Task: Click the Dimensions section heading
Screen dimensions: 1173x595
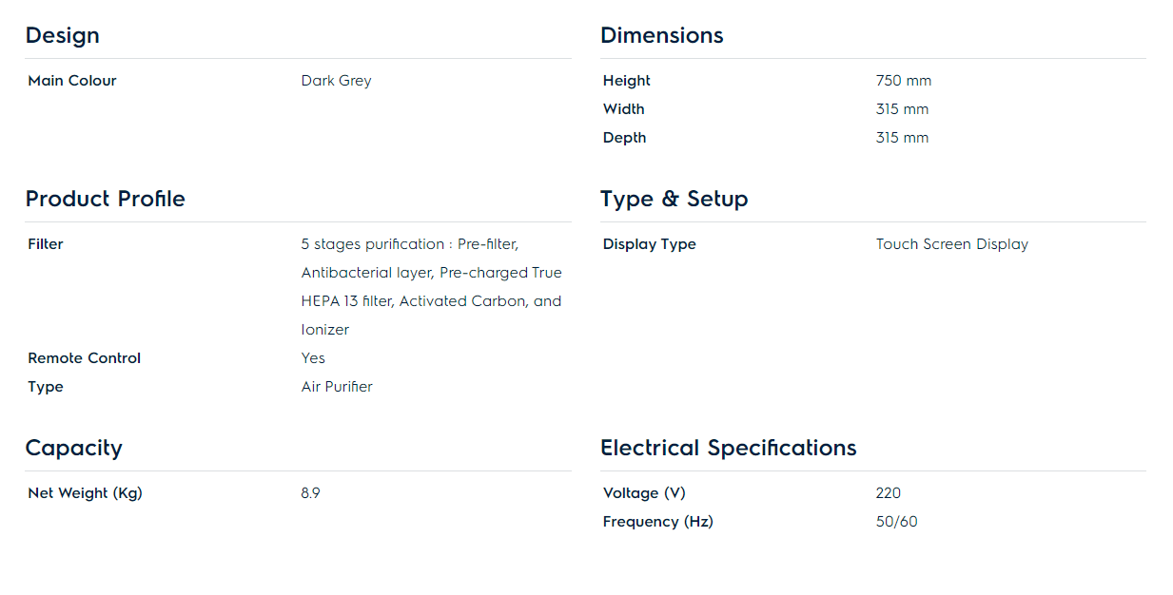Action: (x=661, y=36)
